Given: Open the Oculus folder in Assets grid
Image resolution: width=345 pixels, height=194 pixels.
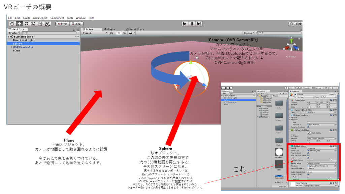Looking at the screenshot, I should [x=279, y=103].
